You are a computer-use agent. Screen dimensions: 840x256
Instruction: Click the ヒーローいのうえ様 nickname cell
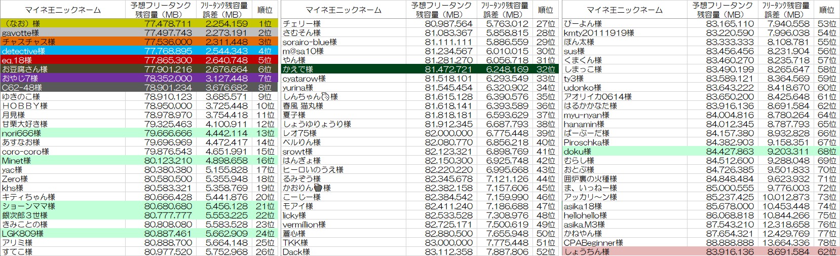pyautogui.click(x=343, y=170)
